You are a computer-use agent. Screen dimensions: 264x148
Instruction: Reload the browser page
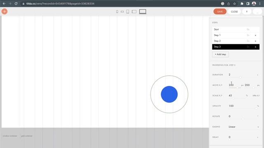coord(16,4)
